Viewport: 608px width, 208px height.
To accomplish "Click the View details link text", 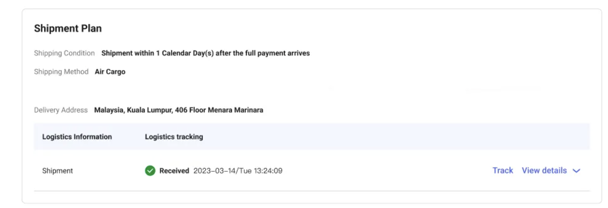I will 544,171.
